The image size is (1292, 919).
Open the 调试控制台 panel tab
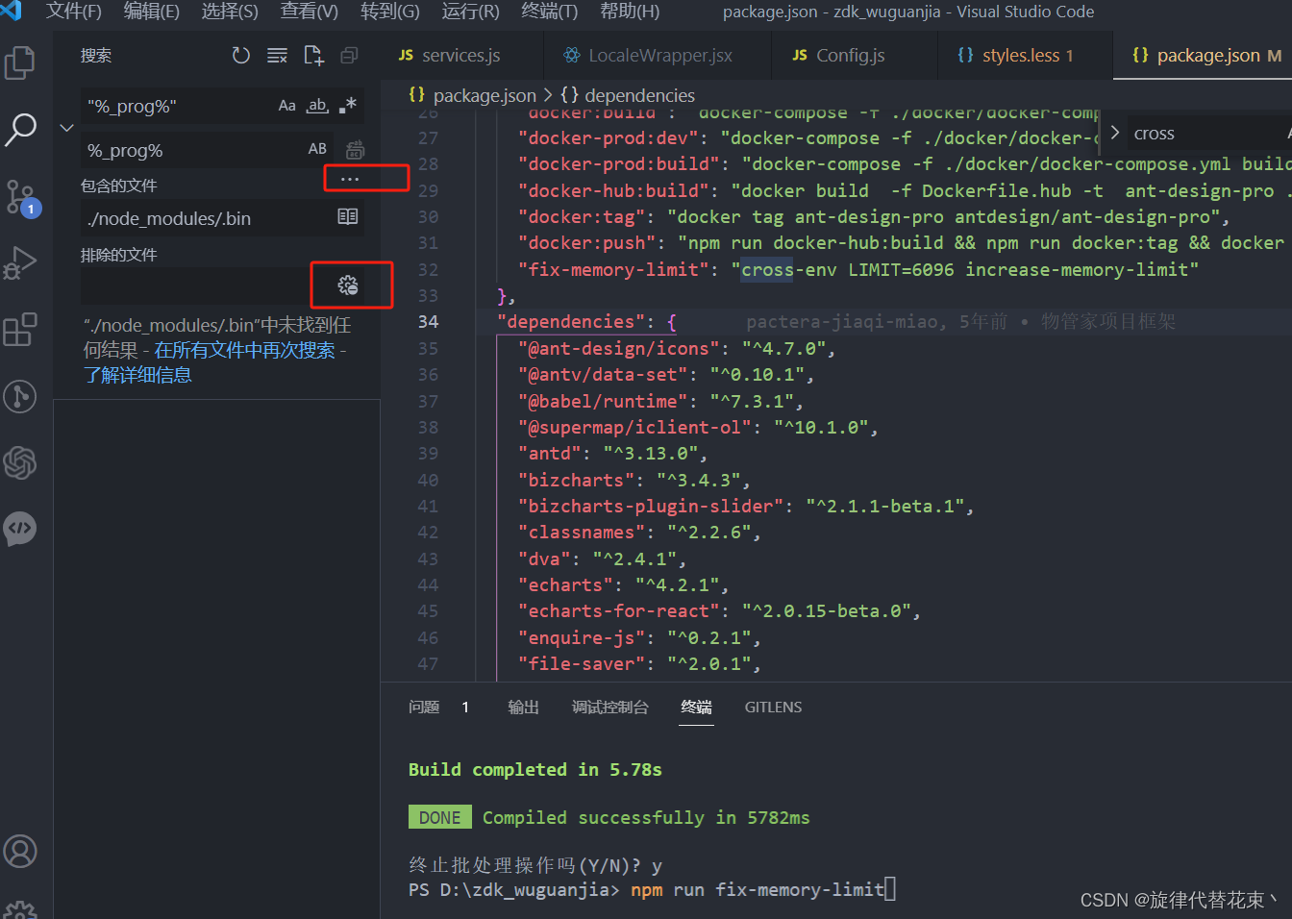point(609,707)
